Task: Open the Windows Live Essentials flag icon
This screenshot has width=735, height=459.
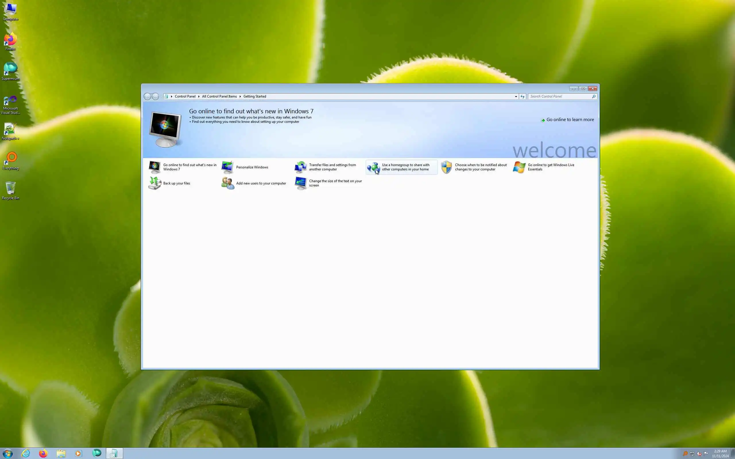Action: tap(519, 167)
